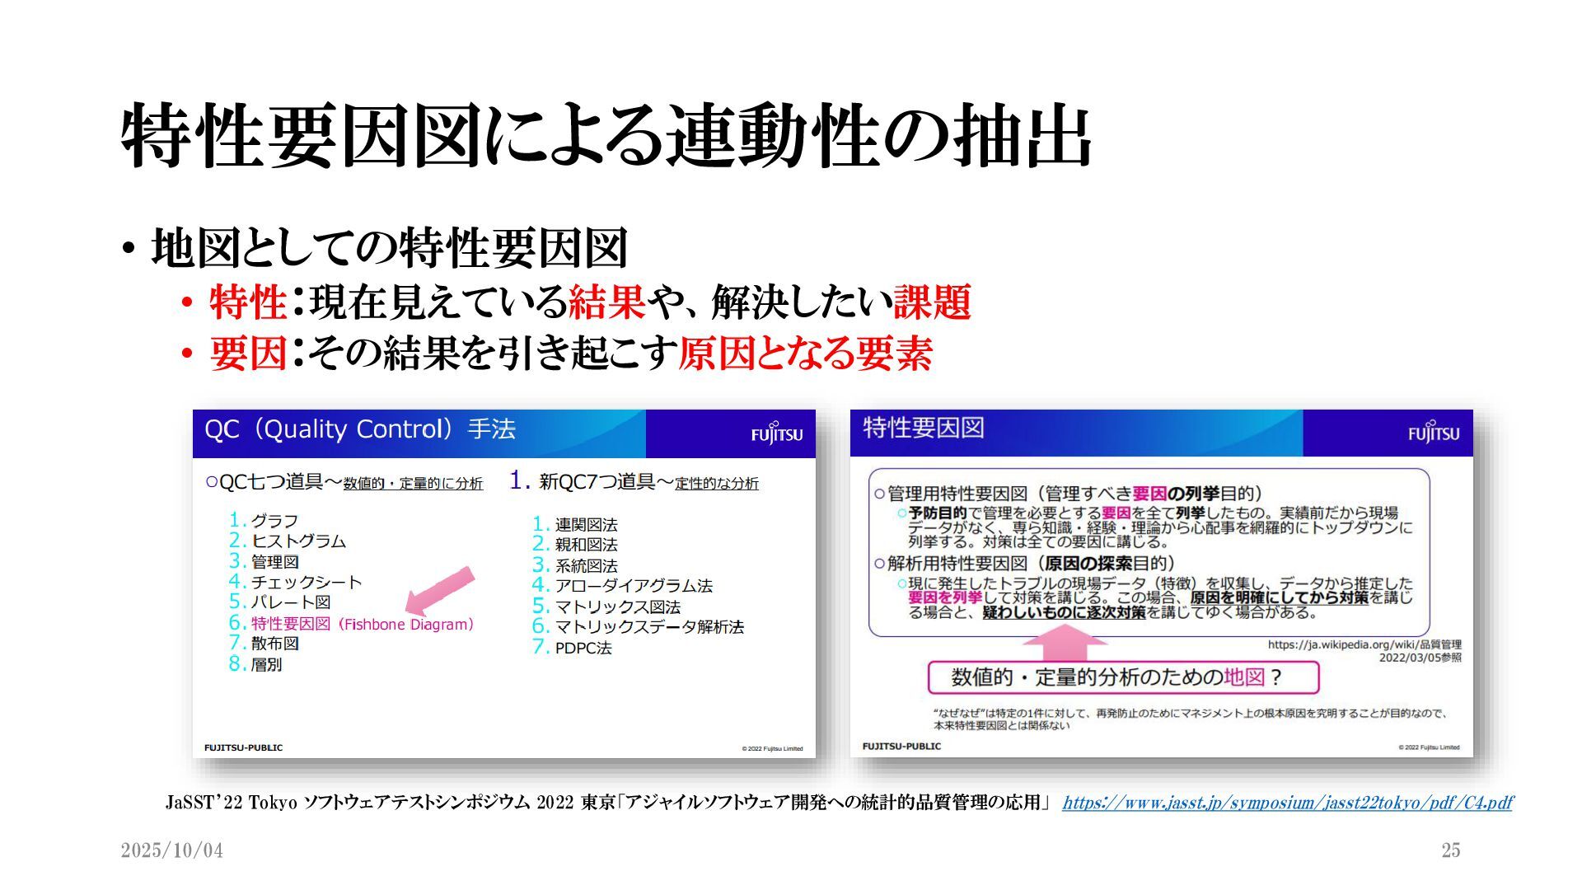The width and height of the screenshot is (1582, 890).
Task: Click the page number 25
Action: (1450, 850)
